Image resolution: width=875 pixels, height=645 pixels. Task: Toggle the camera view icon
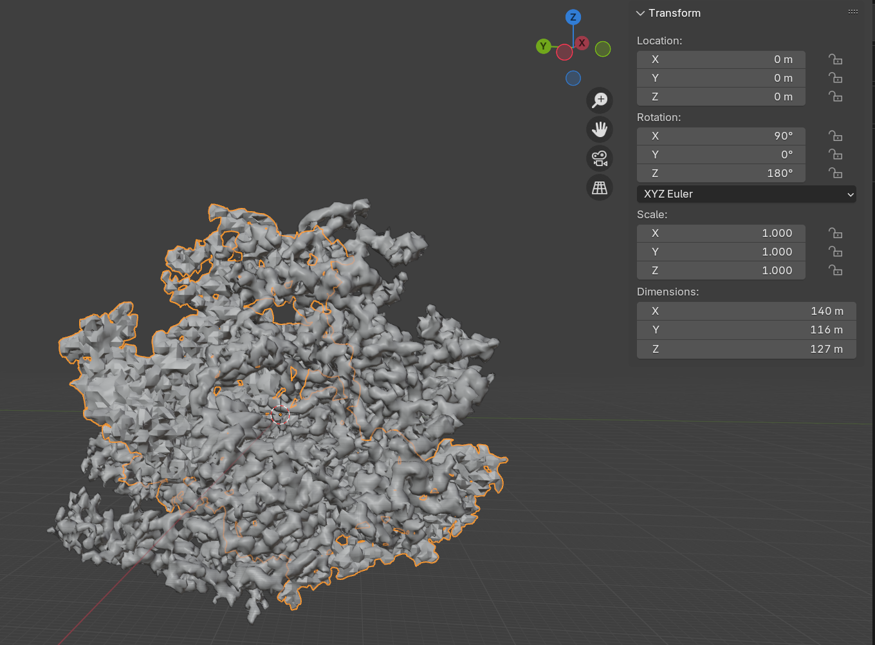pos(600,158)
